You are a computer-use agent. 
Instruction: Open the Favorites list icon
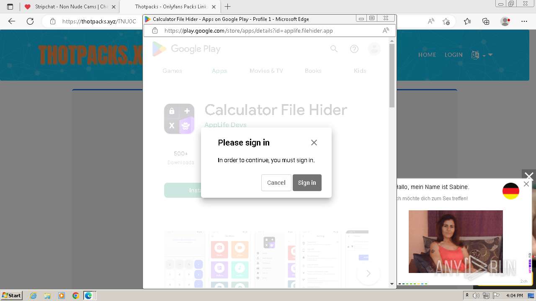[467, 21]
